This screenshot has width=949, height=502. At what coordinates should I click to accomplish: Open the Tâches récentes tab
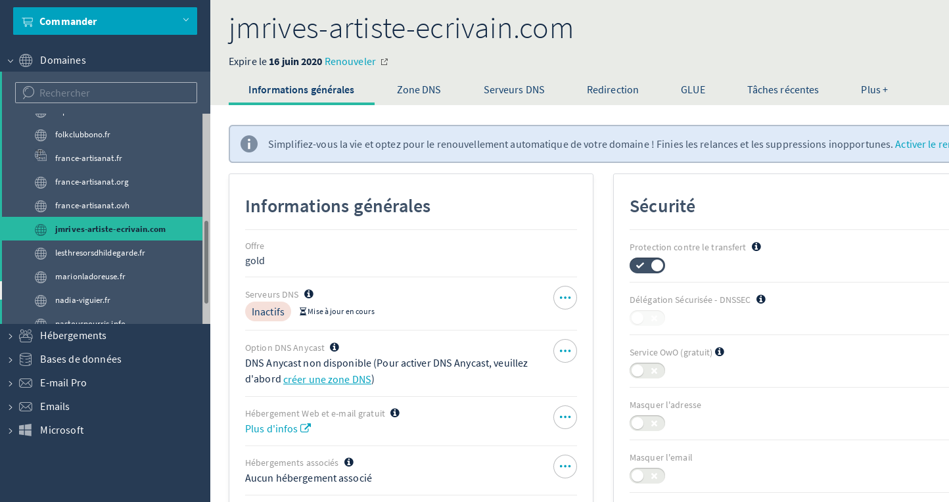783,90
